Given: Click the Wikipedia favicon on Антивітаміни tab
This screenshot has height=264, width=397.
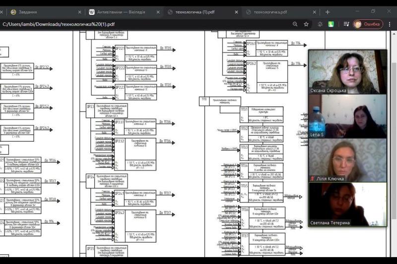Looking at the screenshot, I should pyautogui.click(x=92, y=12).
